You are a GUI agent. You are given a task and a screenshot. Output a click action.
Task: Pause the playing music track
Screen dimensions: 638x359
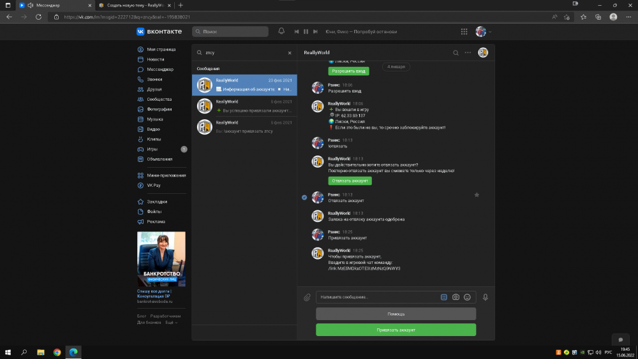point(306,31)
